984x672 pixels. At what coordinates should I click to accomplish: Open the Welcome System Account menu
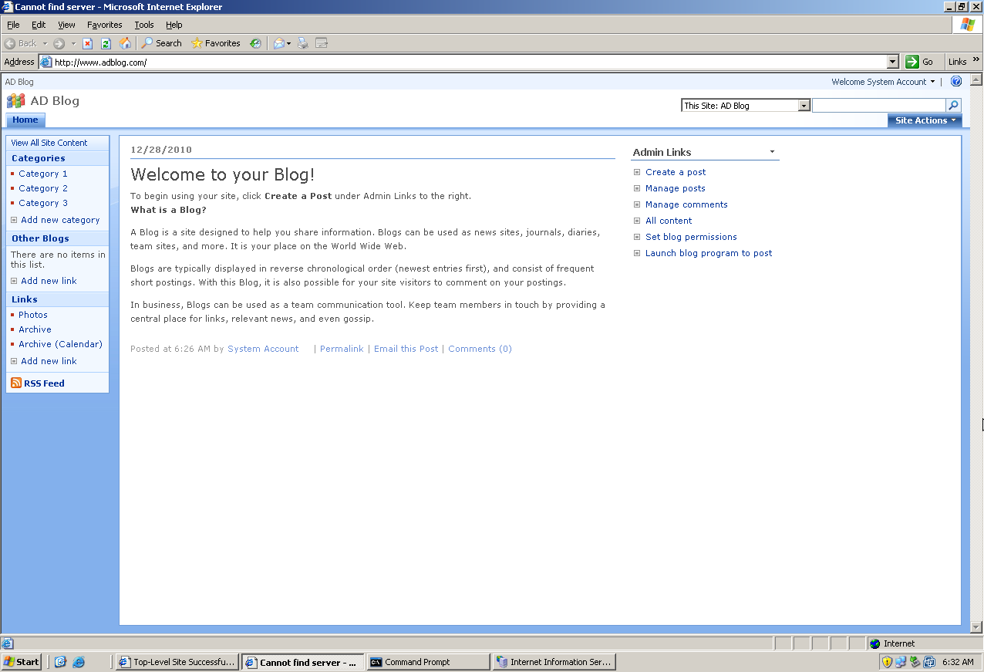883,82
